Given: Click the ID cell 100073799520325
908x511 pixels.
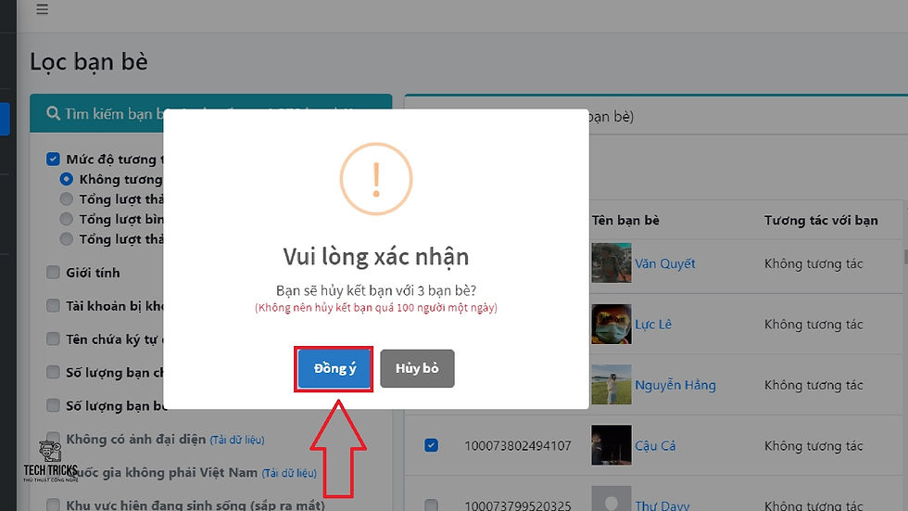Looking at the screenshot, I should [518, 505].
